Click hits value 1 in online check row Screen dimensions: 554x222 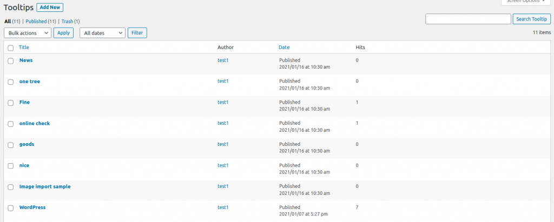357,123
